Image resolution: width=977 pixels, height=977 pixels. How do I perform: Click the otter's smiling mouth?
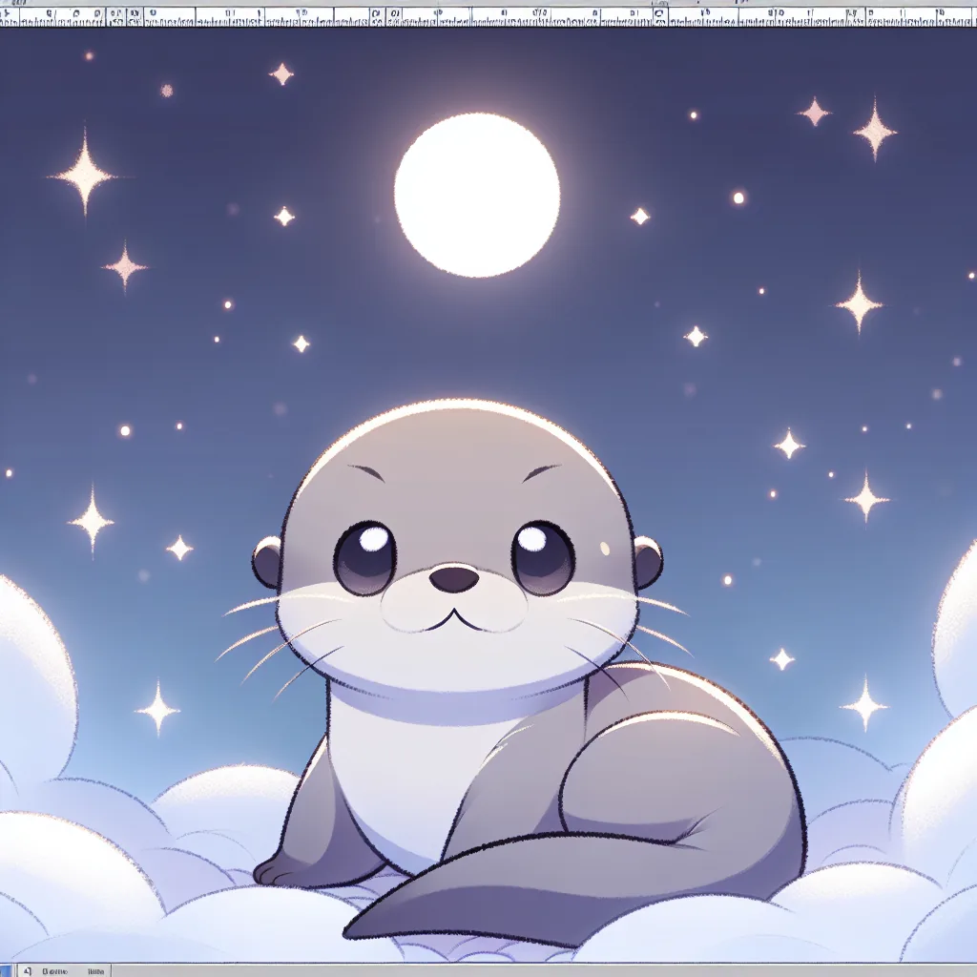pyautogui.click(x=454, y=618)
